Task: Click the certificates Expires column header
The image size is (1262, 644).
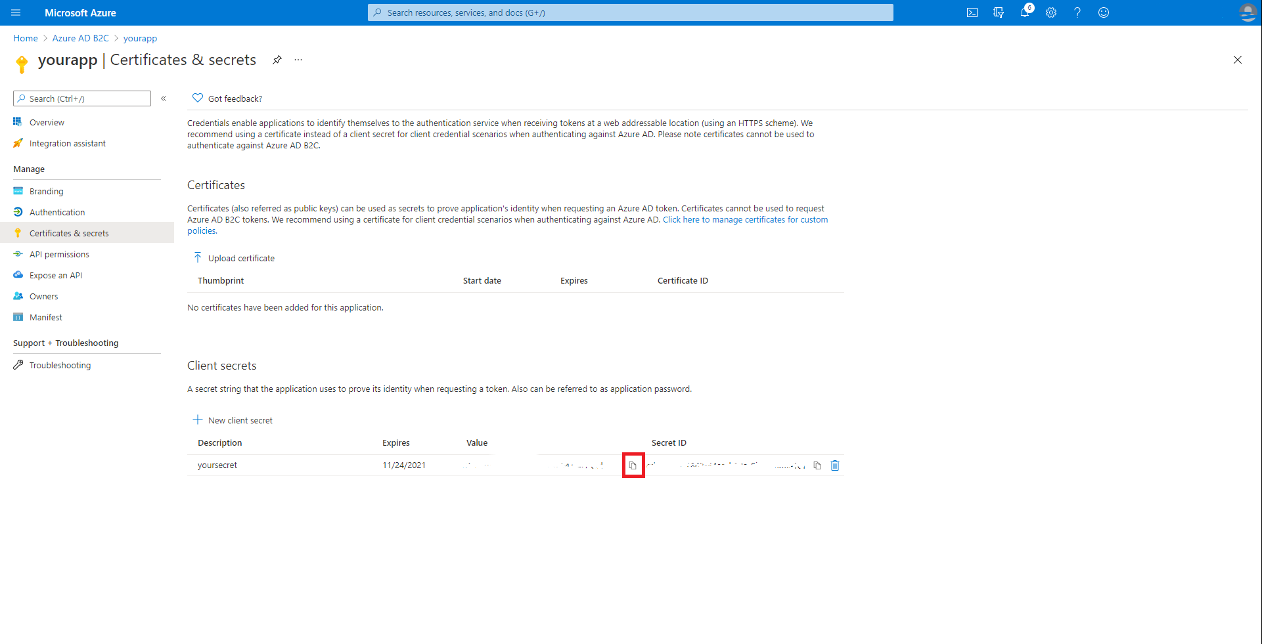Action: [x=574, y=280]
